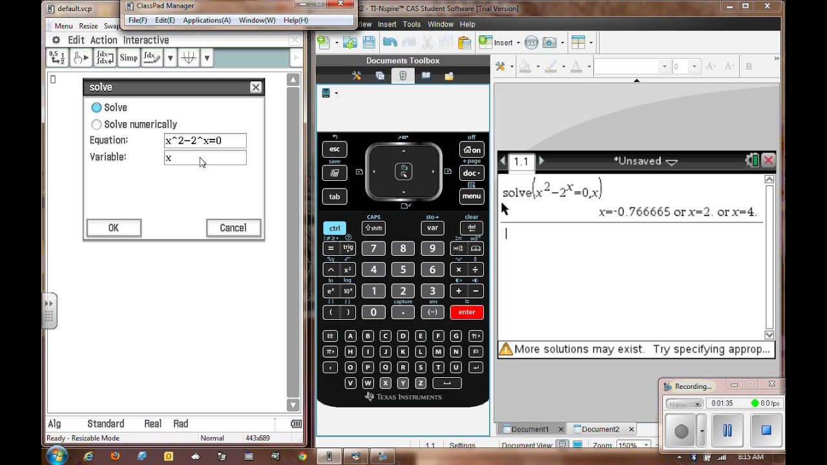Open the Interactive menu in ClassPad

pyautogui.click(x=146, y=40)
